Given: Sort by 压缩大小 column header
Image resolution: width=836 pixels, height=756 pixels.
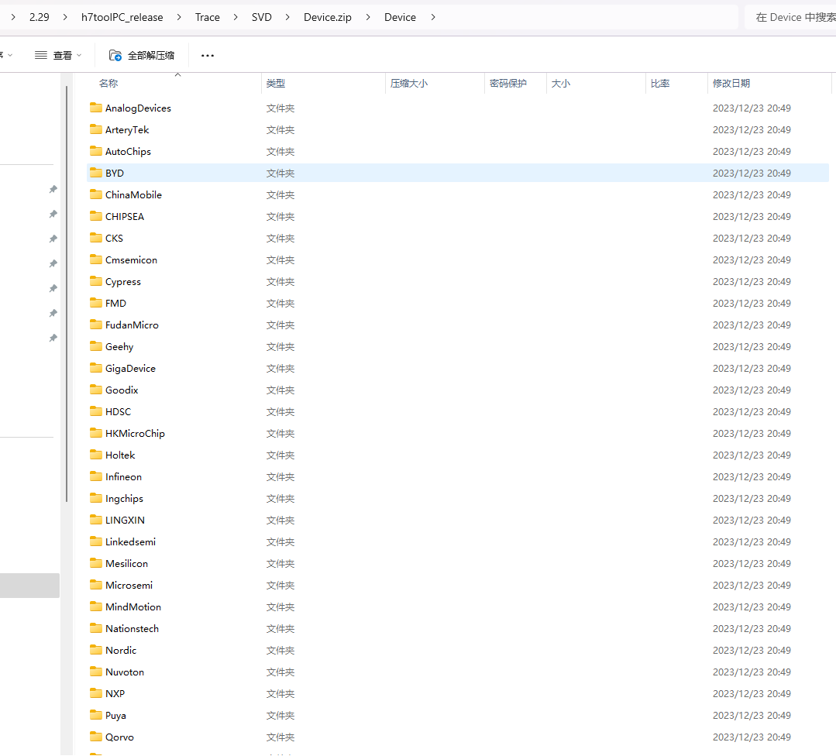Looking at the screenshot, I should pos(409,83).
